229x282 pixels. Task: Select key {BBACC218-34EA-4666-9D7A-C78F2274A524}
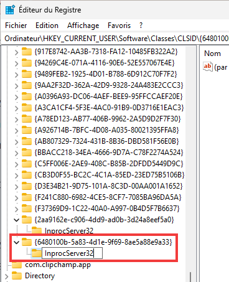point(109,153)
